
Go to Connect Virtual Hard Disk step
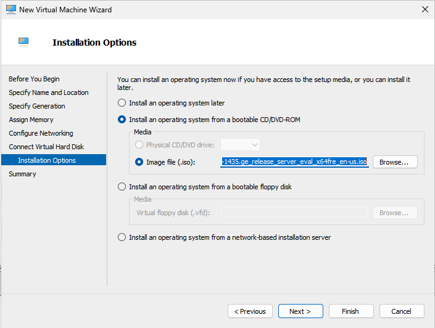[46, 147]
